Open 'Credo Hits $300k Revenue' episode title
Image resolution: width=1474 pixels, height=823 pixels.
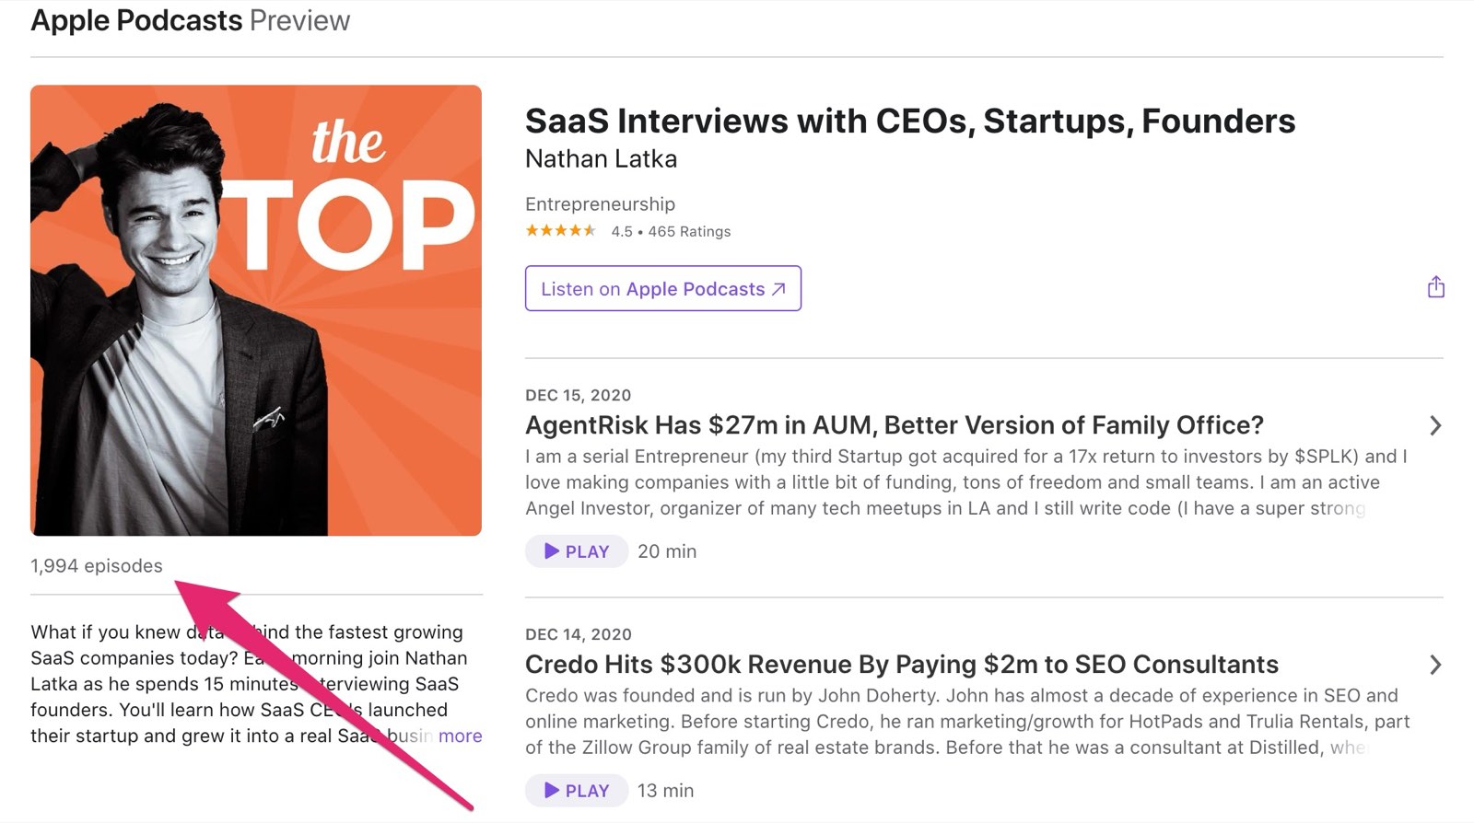coord(902,665)
